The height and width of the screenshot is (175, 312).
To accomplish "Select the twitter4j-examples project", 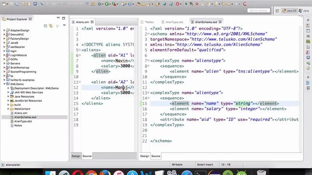I will tap(22, 80).
